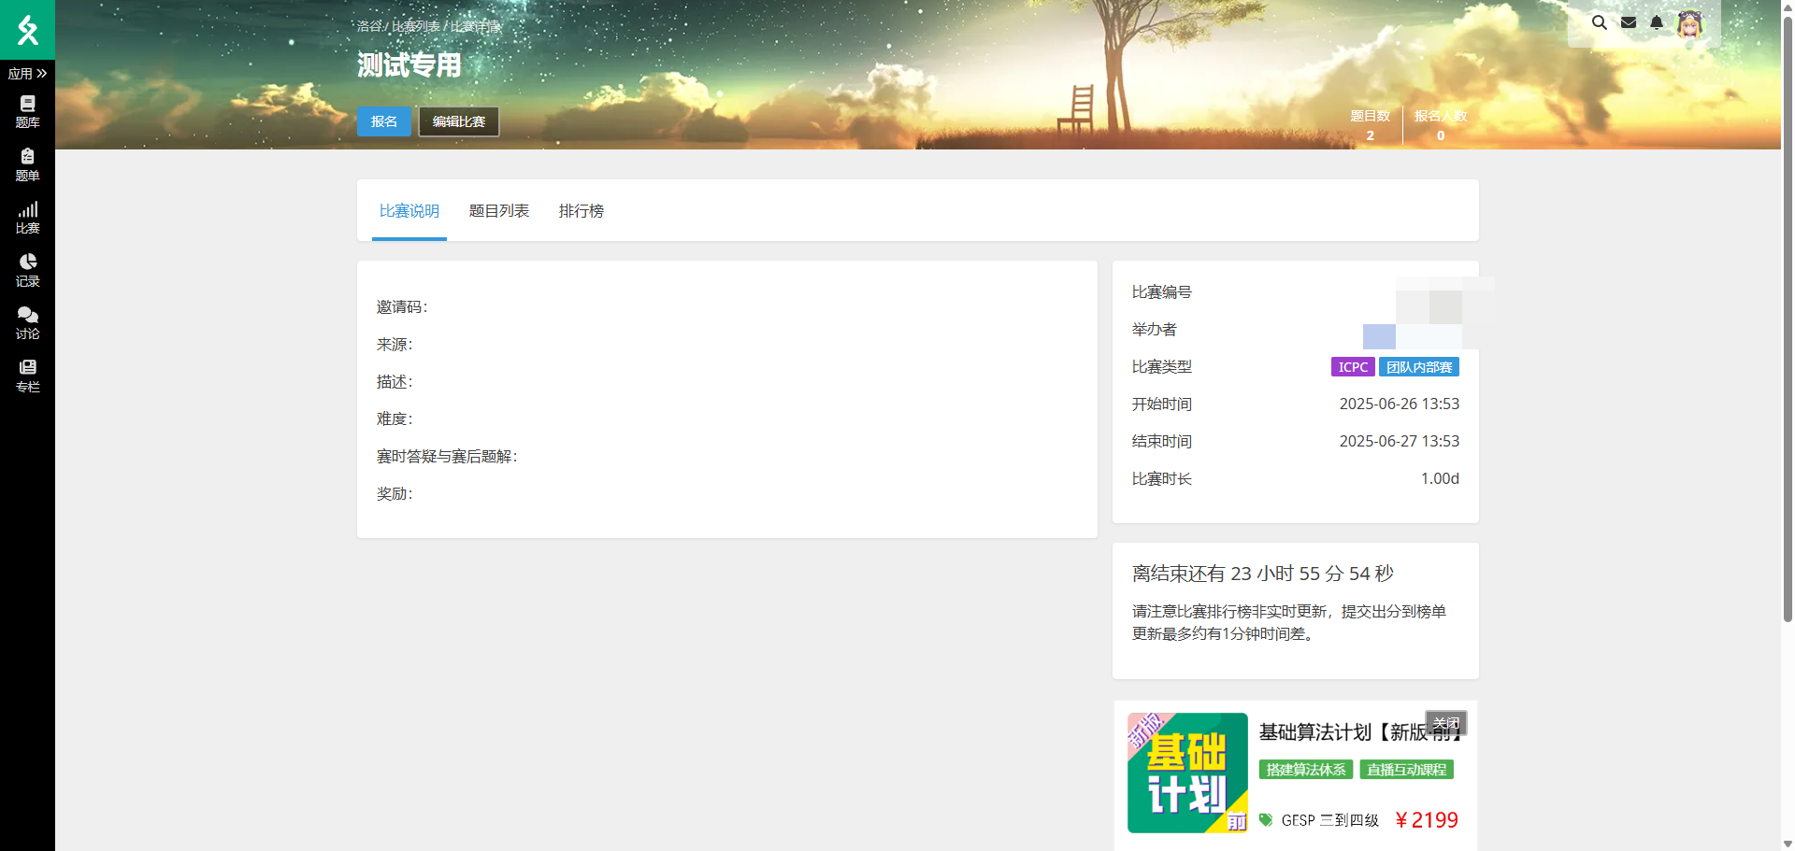Viewport: 1795px width, 851px height.
Task: Open 题库 from the sidebar
Action: 27,112
